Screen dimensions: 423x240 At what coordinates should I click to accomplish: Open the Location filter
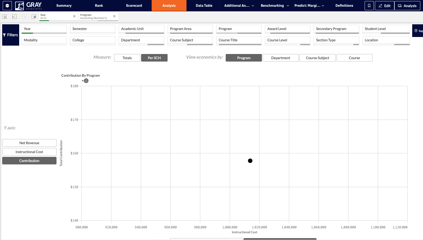[x=386, y=40]
